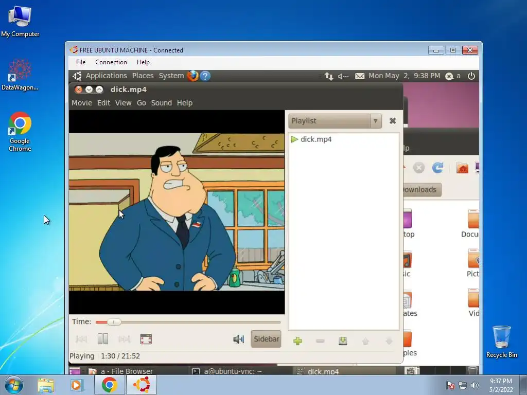The image size is (527, 395).
Task: Close the playlist sidebar X
Action: coord(393,121)
